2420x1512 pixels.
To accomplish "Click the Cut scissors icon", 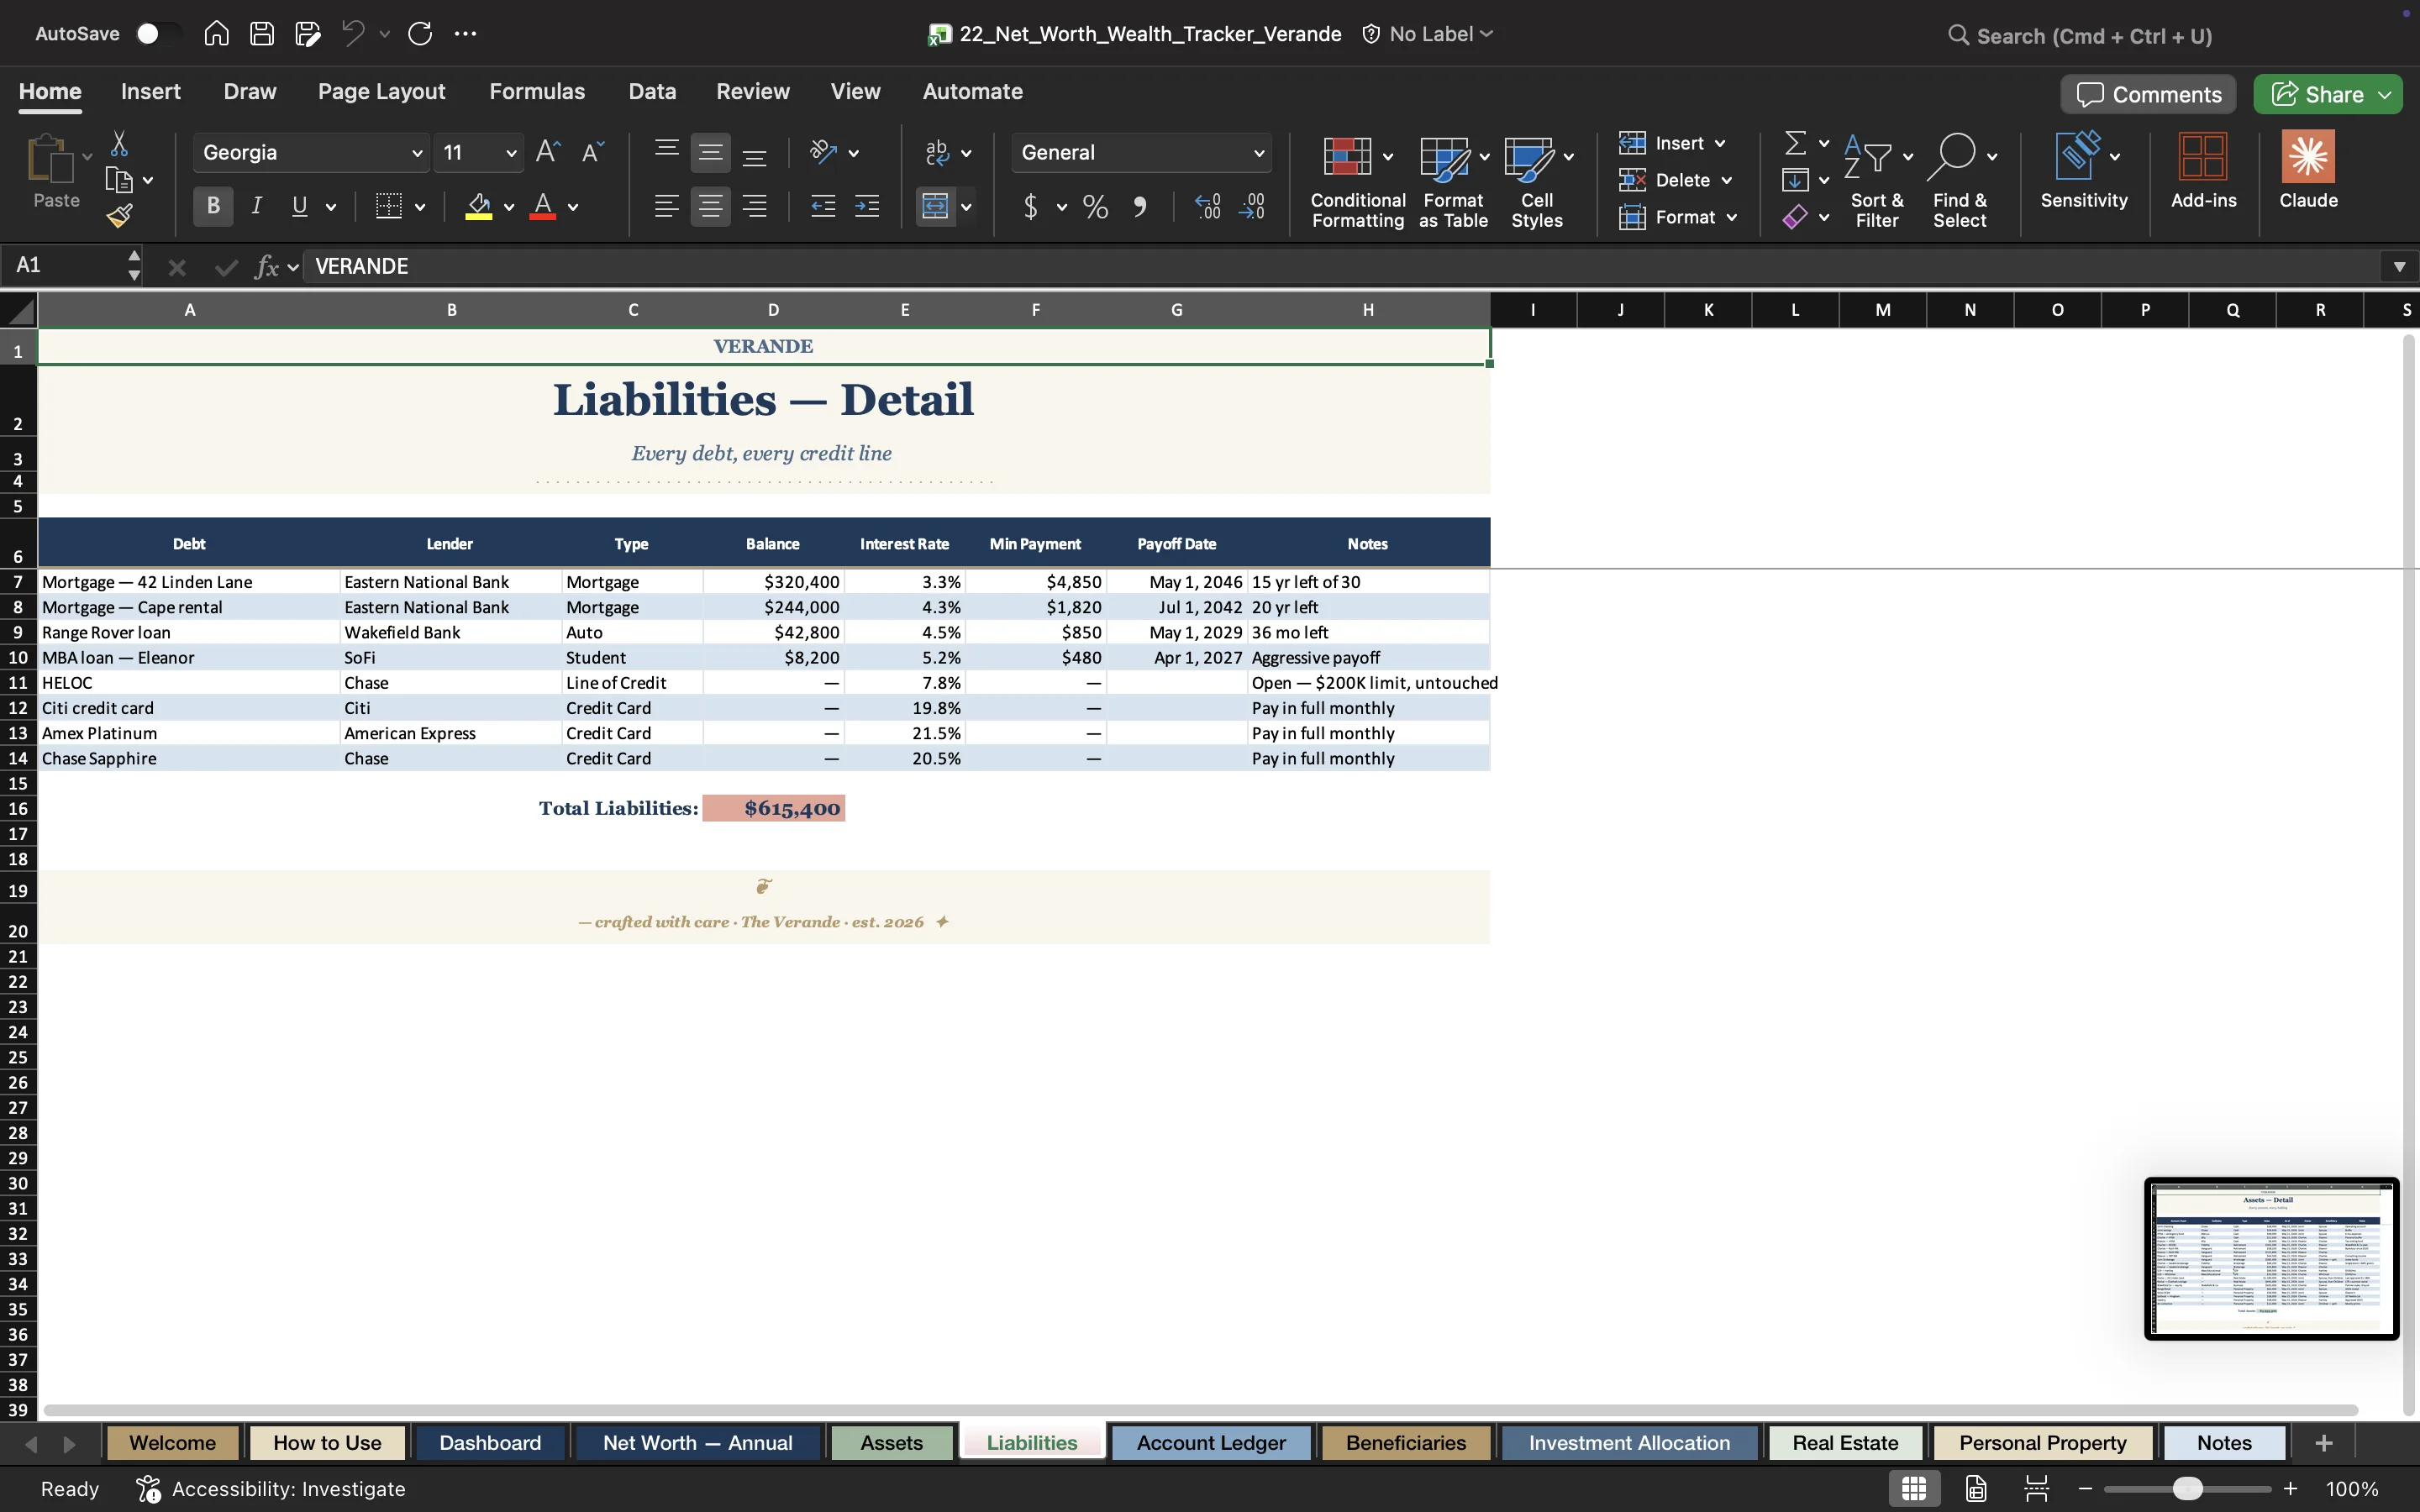I will tap(119, 144).
